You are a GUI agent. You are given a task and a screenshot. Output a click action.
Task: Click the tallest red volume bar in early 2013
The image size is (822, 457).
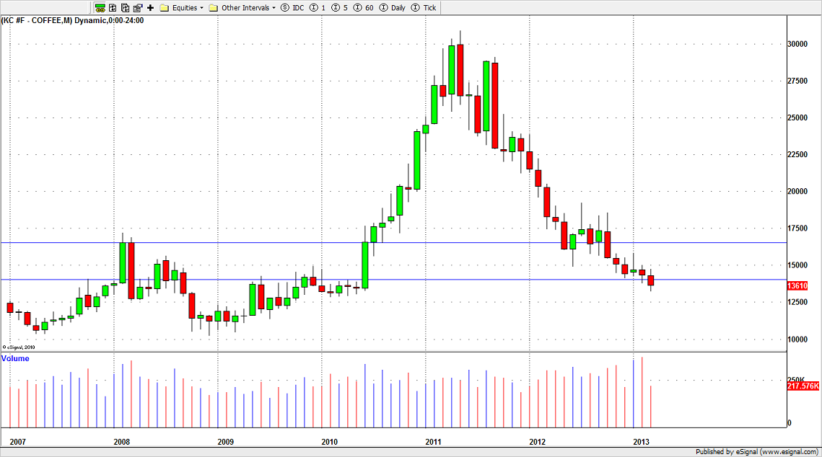642,392
